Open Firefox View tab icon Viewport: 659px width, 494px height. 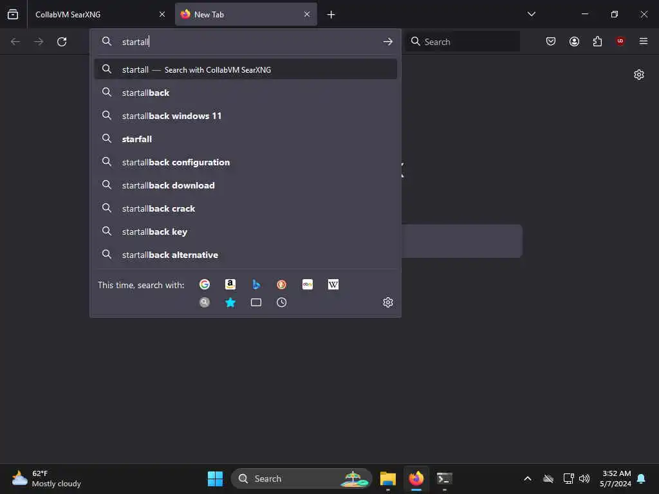tap(13, 14)
